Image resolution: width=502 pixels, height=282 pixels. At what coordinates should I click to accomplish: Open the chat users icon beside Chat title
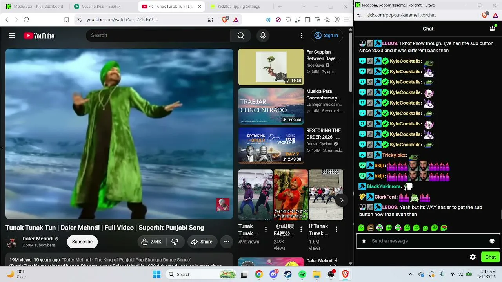pos(493,29)
